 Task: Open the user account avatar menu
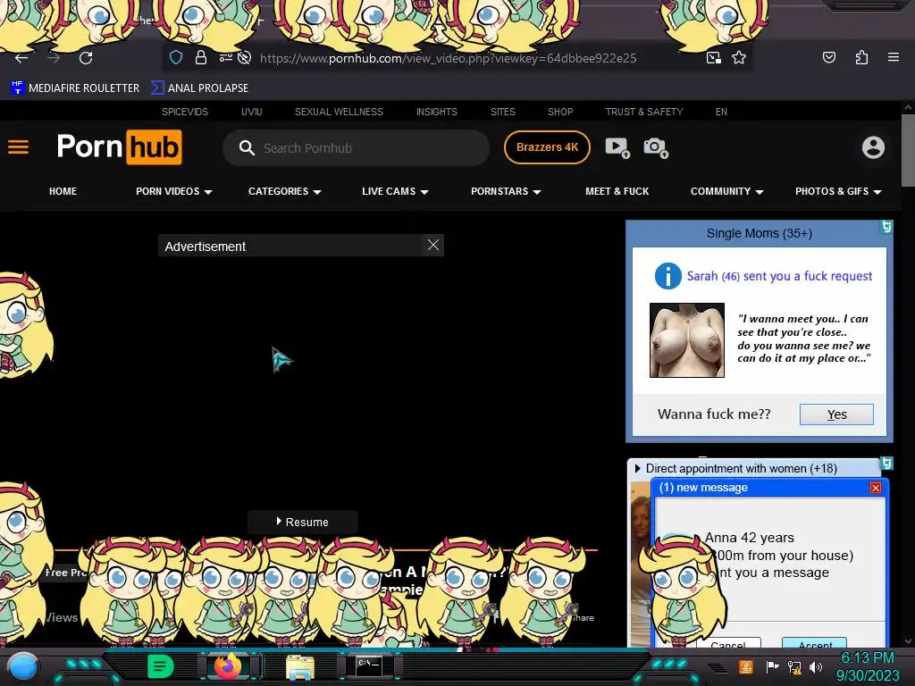pos(873,147)
